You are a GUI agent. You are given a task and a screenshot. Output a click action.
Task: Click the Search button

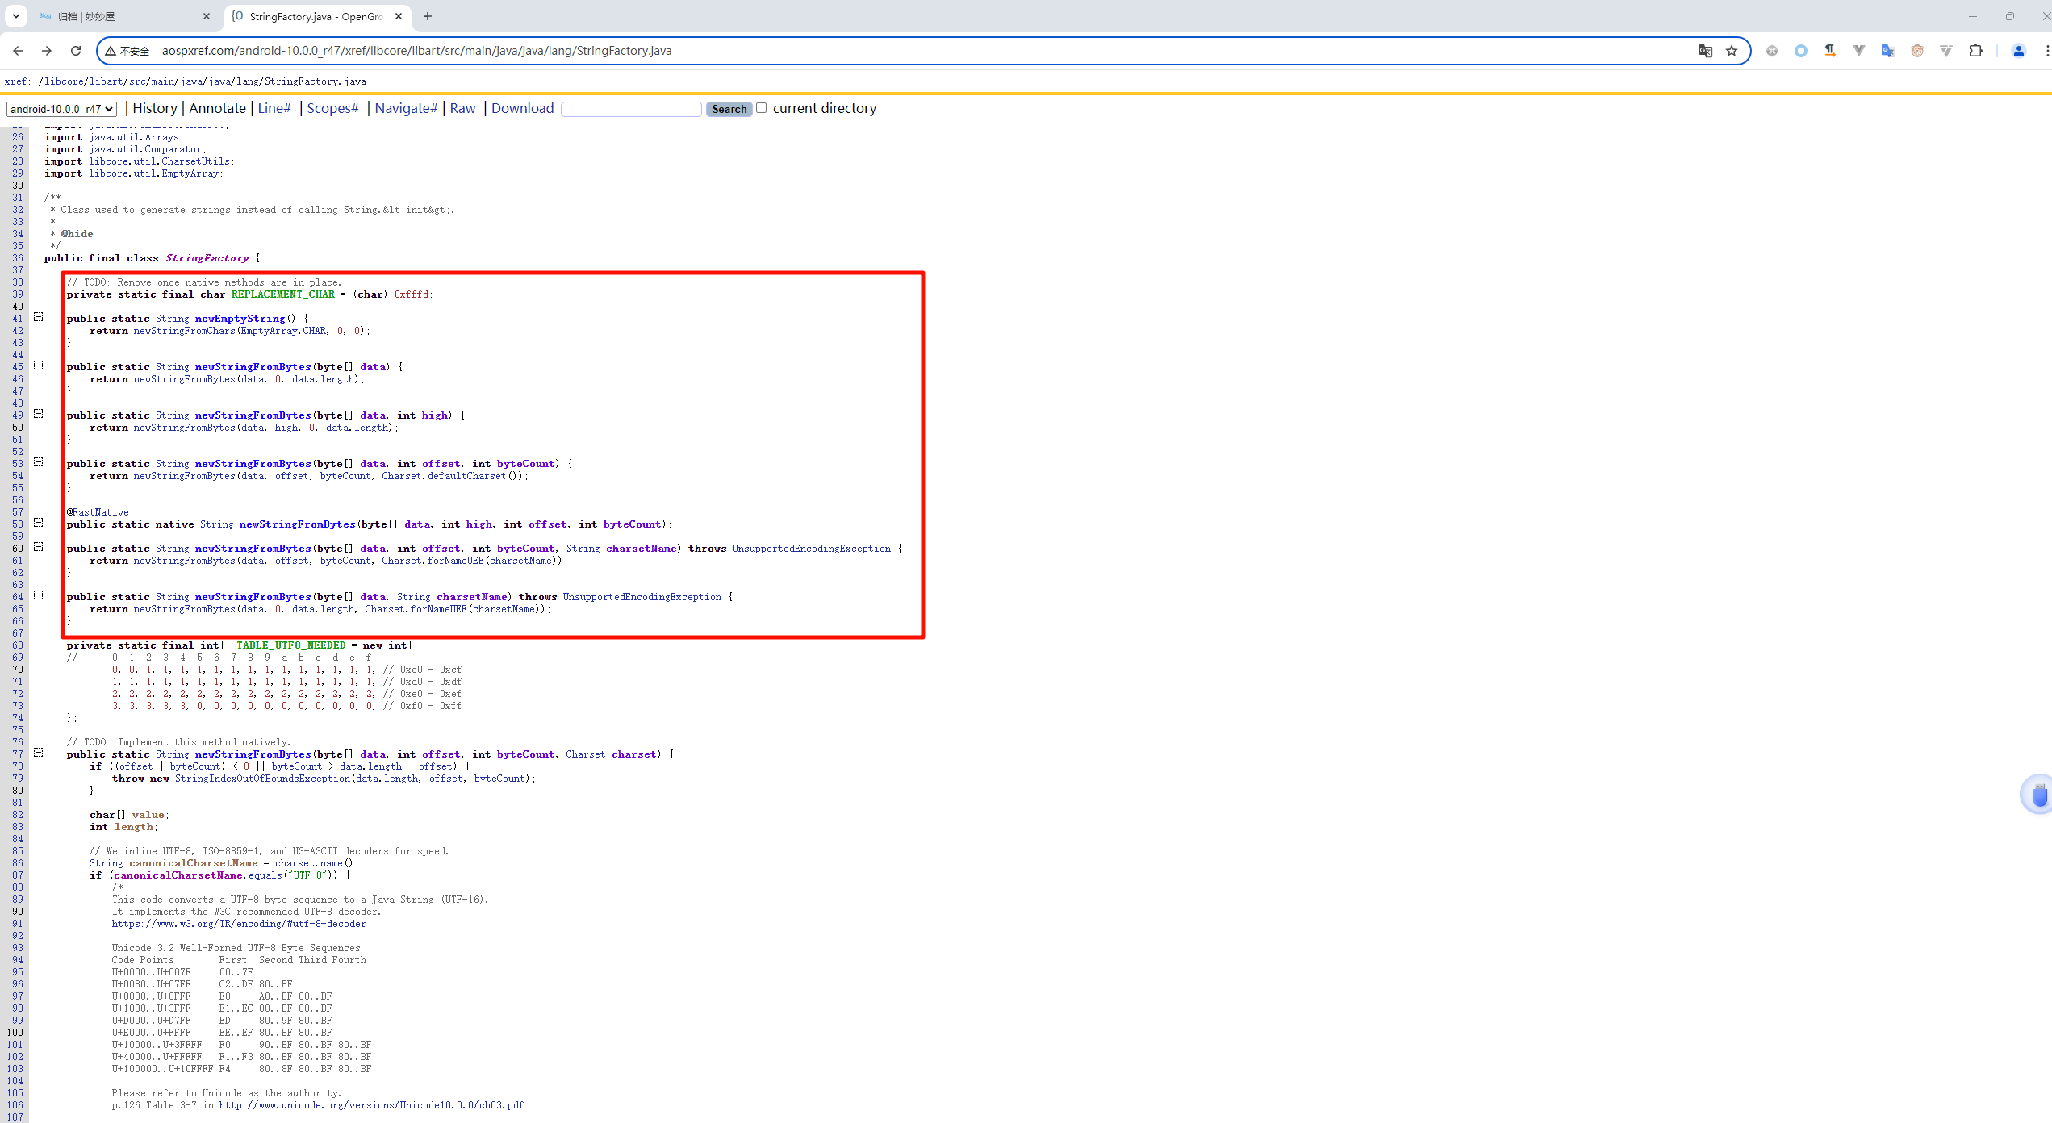pos(729,109)
